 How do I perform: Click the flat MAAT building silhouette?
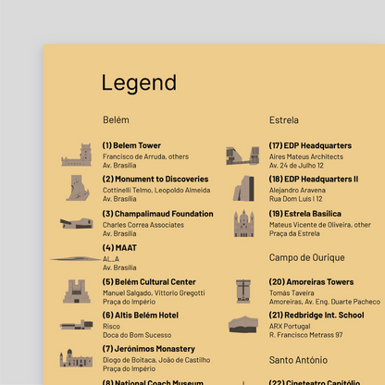(76, 258)
